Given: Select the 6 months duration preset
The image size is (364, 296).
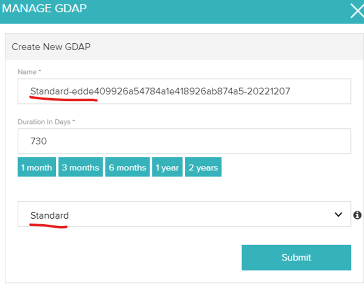Looking at the screenshot, I should (x=127, y=167).
